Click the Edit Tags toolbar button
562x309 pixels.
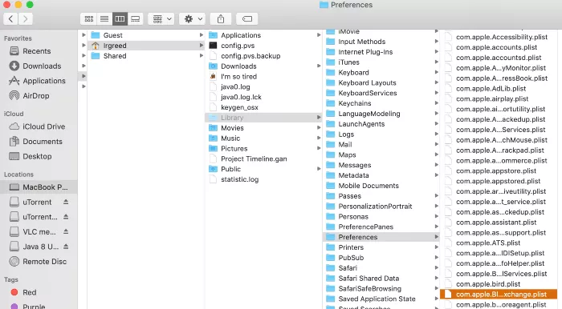point(247,19)
